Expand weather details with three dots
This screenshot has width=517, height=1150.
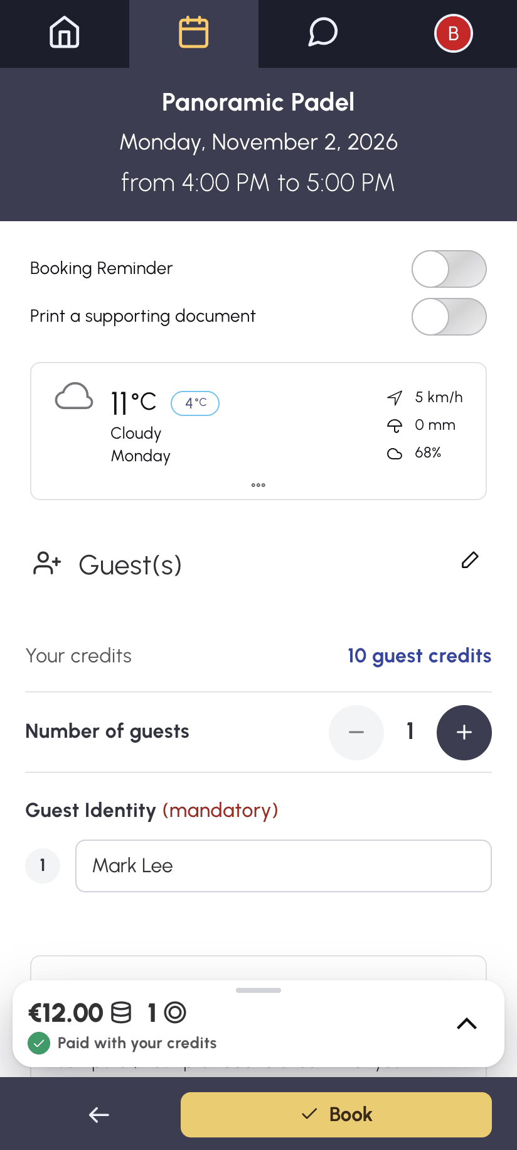258,485
